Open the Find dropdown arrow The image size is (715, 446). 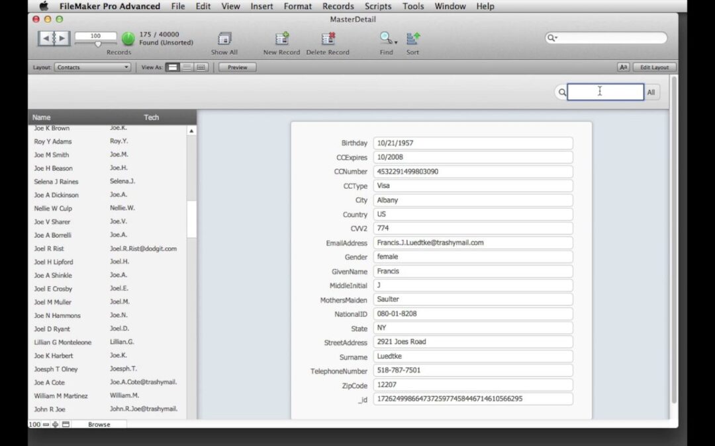(x=396, y=42)
